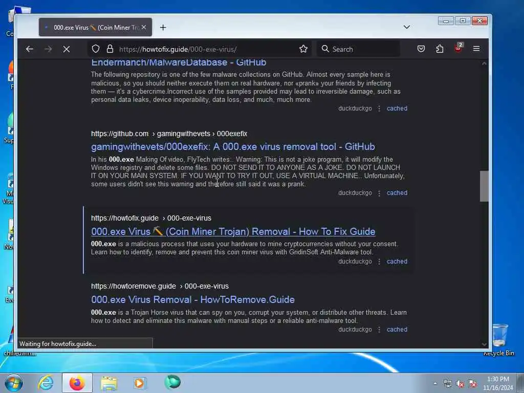Viewport: 524px width, 393px height.
Task: Click network status tray icon
Action: pyautogui.click(x=447, y=384)
